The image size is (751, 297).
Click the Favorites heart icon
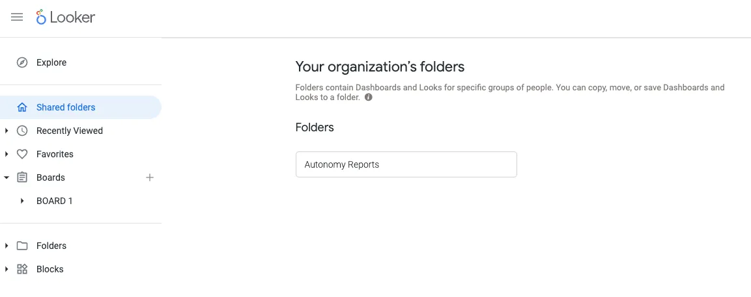(x=22, y=155)
